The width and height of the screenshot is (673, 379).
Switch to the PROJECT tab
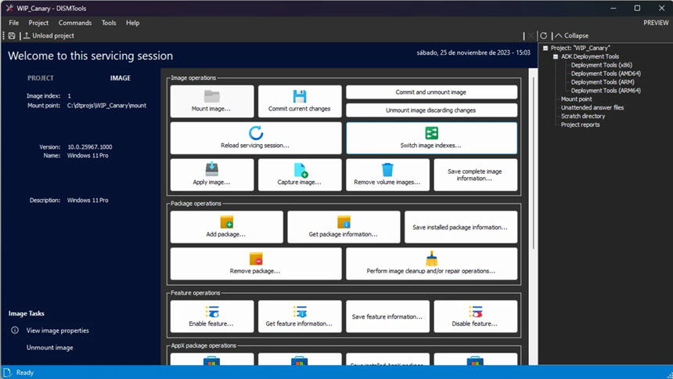coord(41,78)
